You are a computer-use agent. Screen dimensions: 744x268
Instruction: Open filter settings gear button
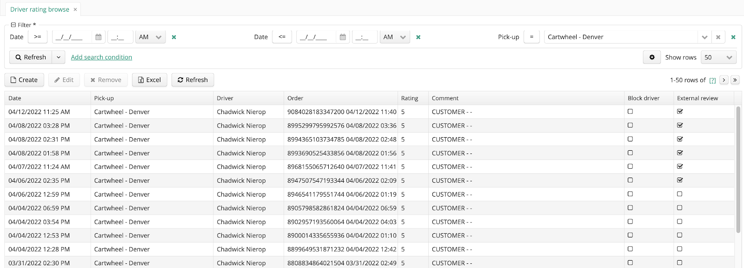(652, 57)
